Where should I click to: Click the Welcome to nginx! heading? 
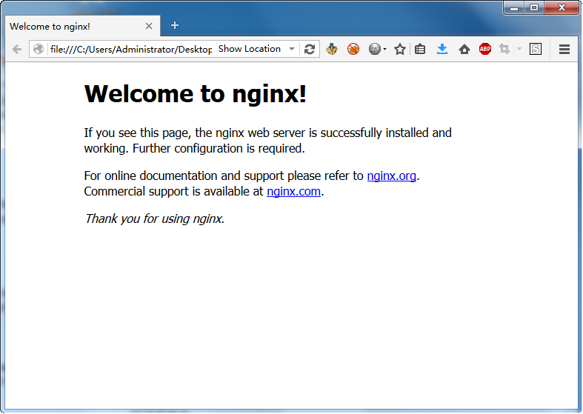click(196, 93)
